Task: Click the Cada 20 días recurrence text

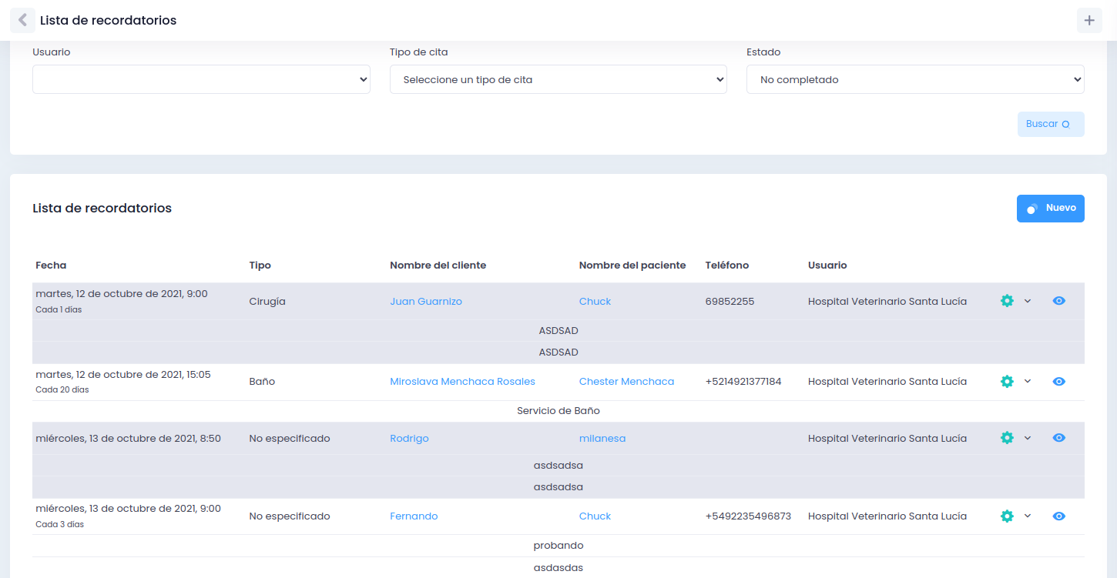Action: pos(62,390)
